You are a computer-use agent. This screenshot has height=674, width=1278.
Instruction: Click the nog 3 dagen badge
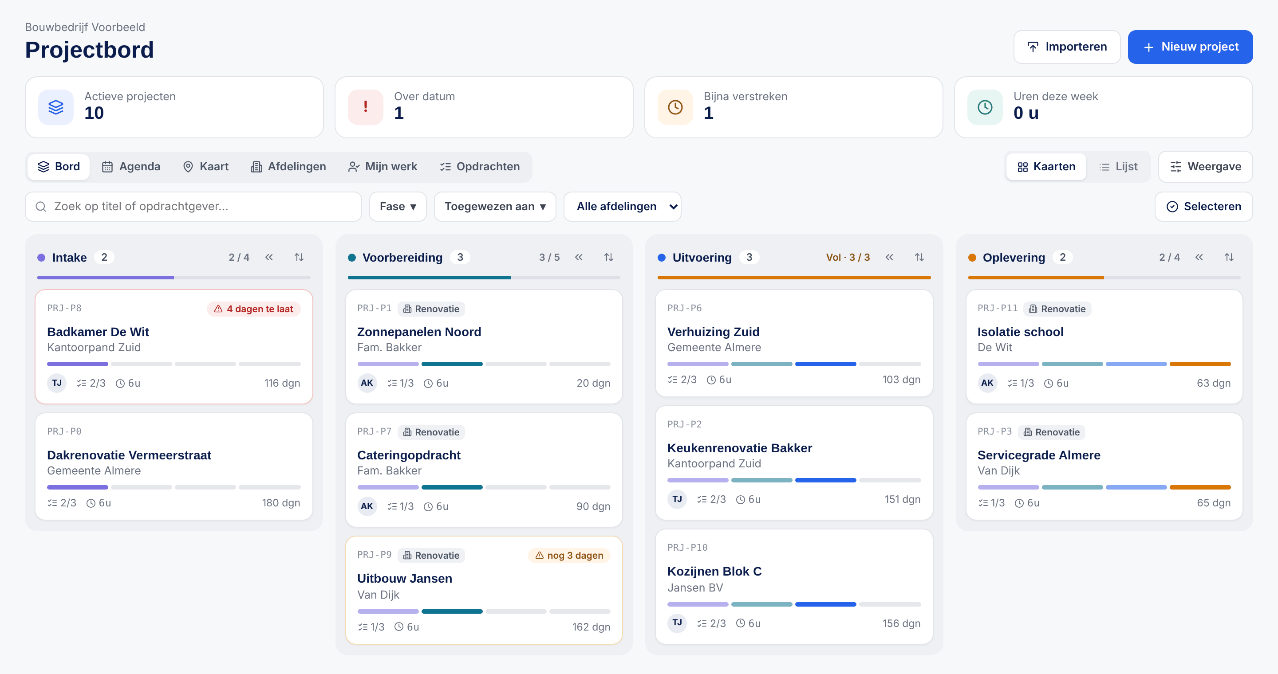click(569, 555)
